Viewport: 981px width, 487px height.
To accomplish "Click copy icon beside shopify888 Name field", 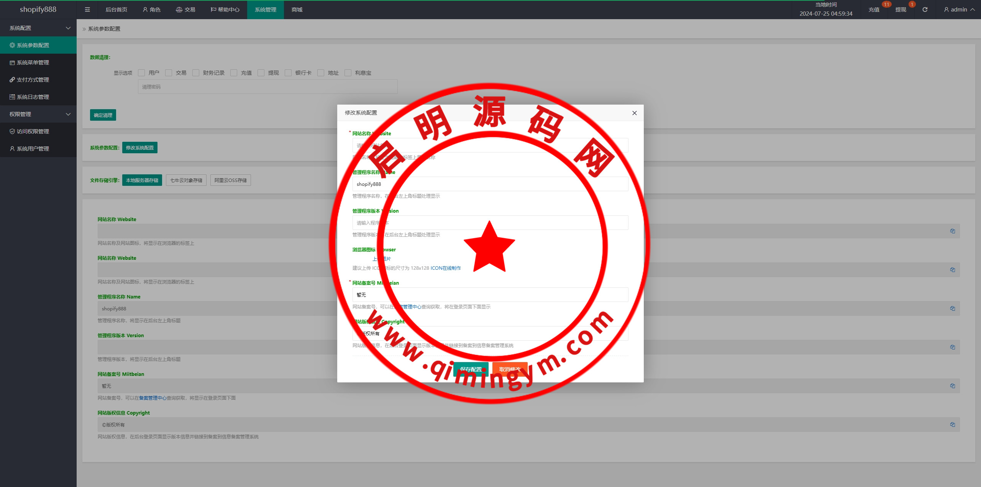I will click(x=952, y=308).
